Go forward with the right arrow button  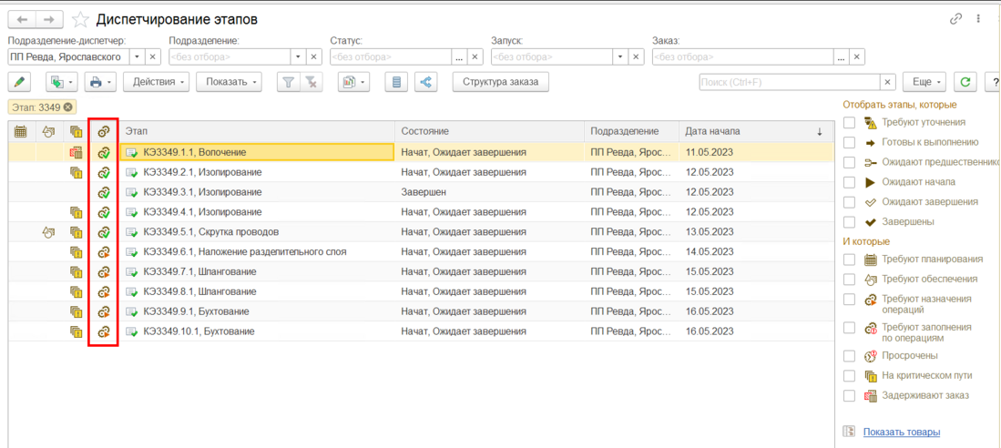coord(50,20)
